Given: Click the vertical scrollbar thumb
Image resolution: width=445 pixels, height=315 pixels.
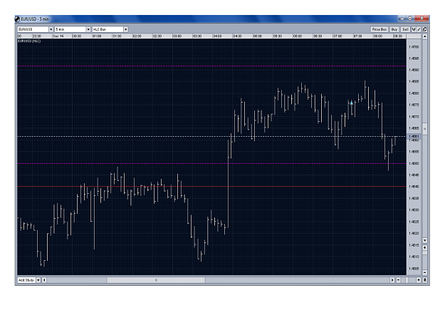Looking at the screenshot, I should tap(425, 129).
